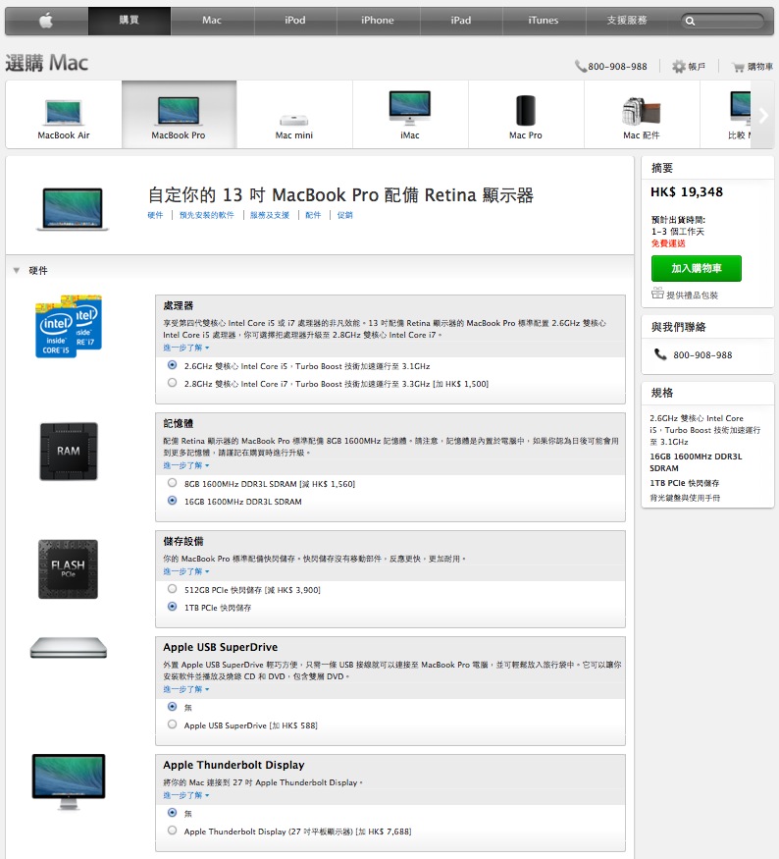Select the MacBook Pro product icon
This screenshot has width=779, height=859.
179,111
